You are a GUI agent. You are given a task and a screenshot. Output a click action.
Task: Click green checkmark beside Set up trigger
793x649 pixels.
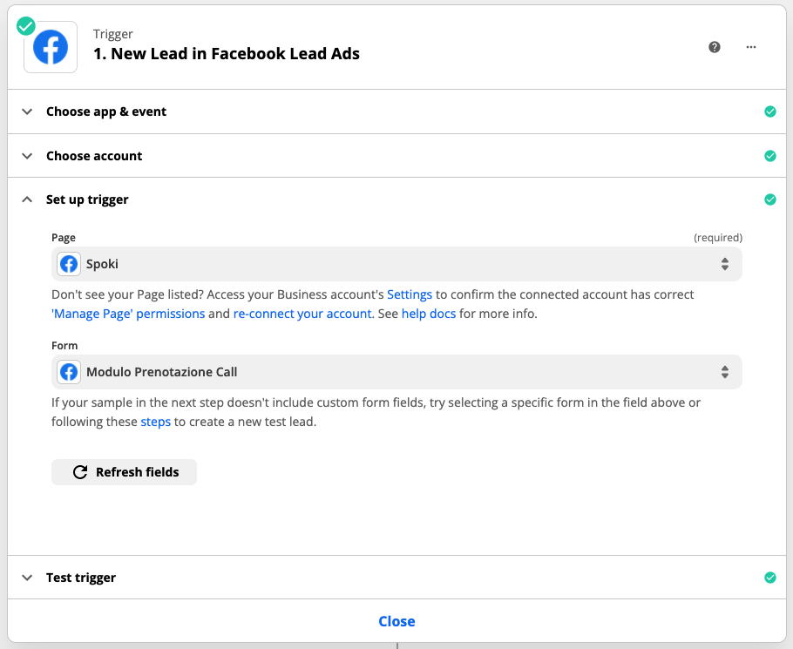[769, 199]
